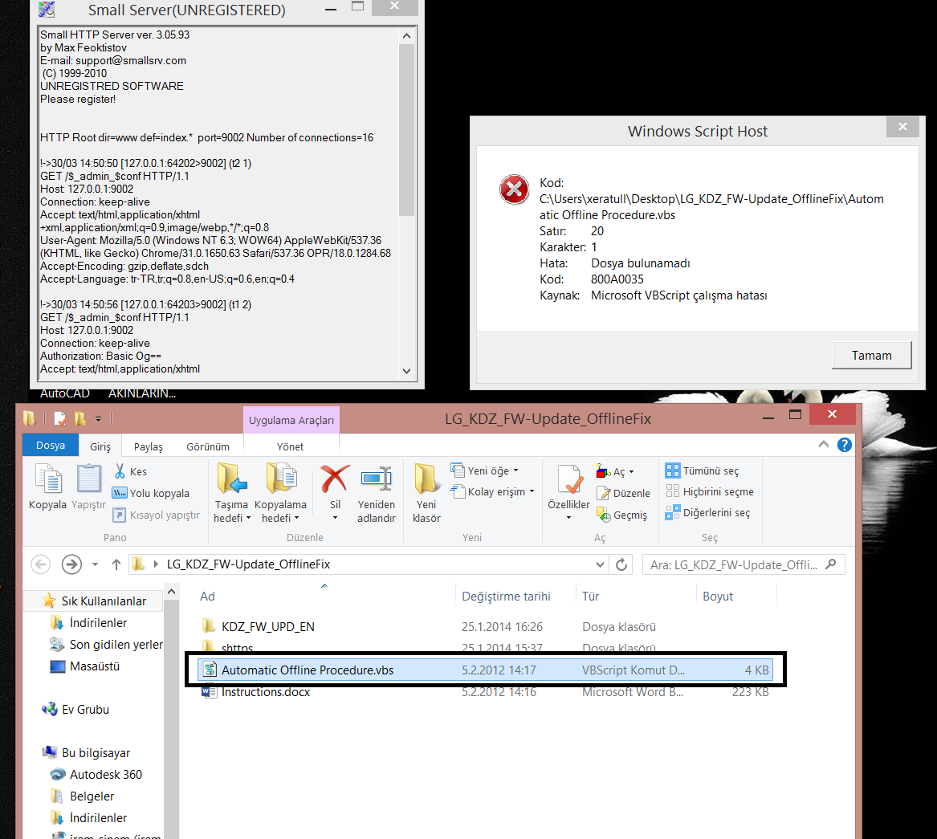Screen dimensions: 937x839
Task: Sort by the Tür column header
Action: coord(590,597)
